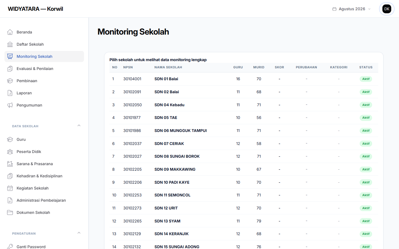Click the Administrasi Pembelajaran file icon
The image size is (399, 249).
pos(10,200)
